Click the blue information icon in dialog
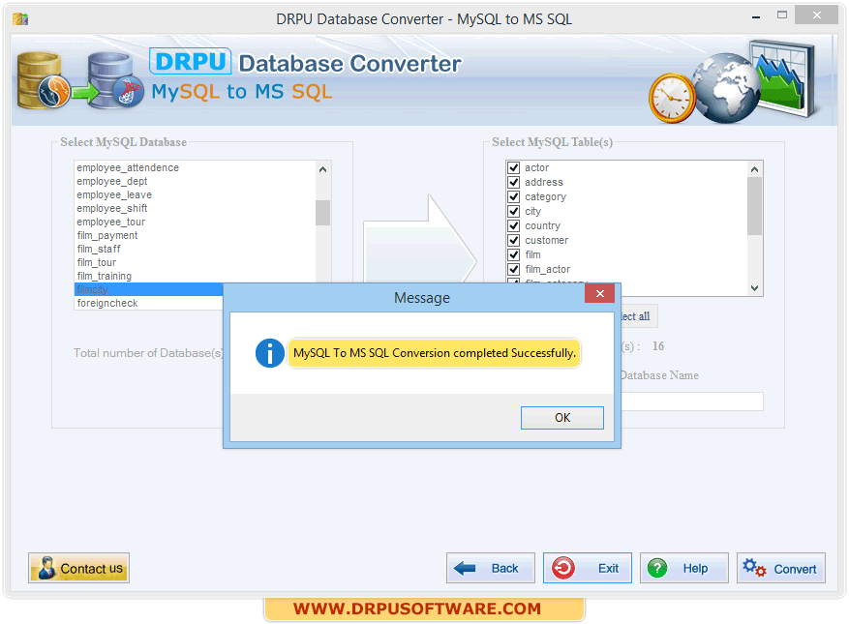 (x=269, y=353)
